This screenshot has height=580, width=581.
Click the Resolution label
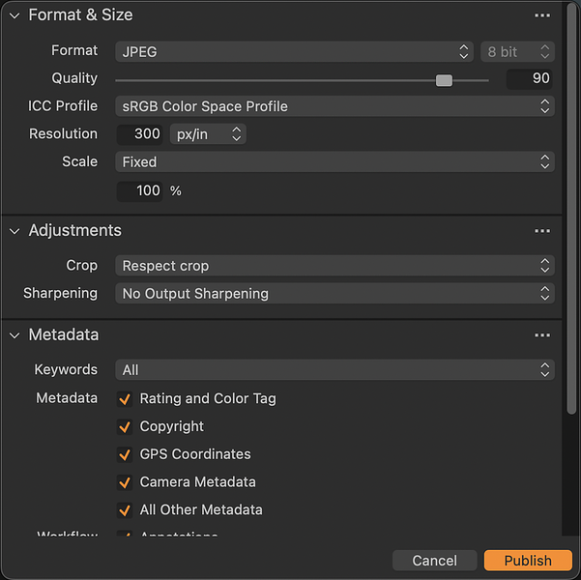coord(64,133)
